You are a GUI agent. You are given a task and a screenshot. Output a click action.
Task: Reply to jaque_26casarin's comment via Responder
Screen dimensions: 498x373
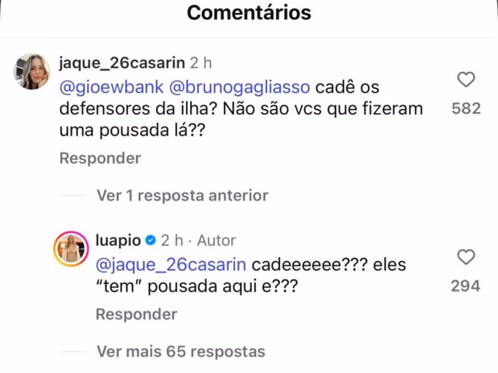click(100, 158)
